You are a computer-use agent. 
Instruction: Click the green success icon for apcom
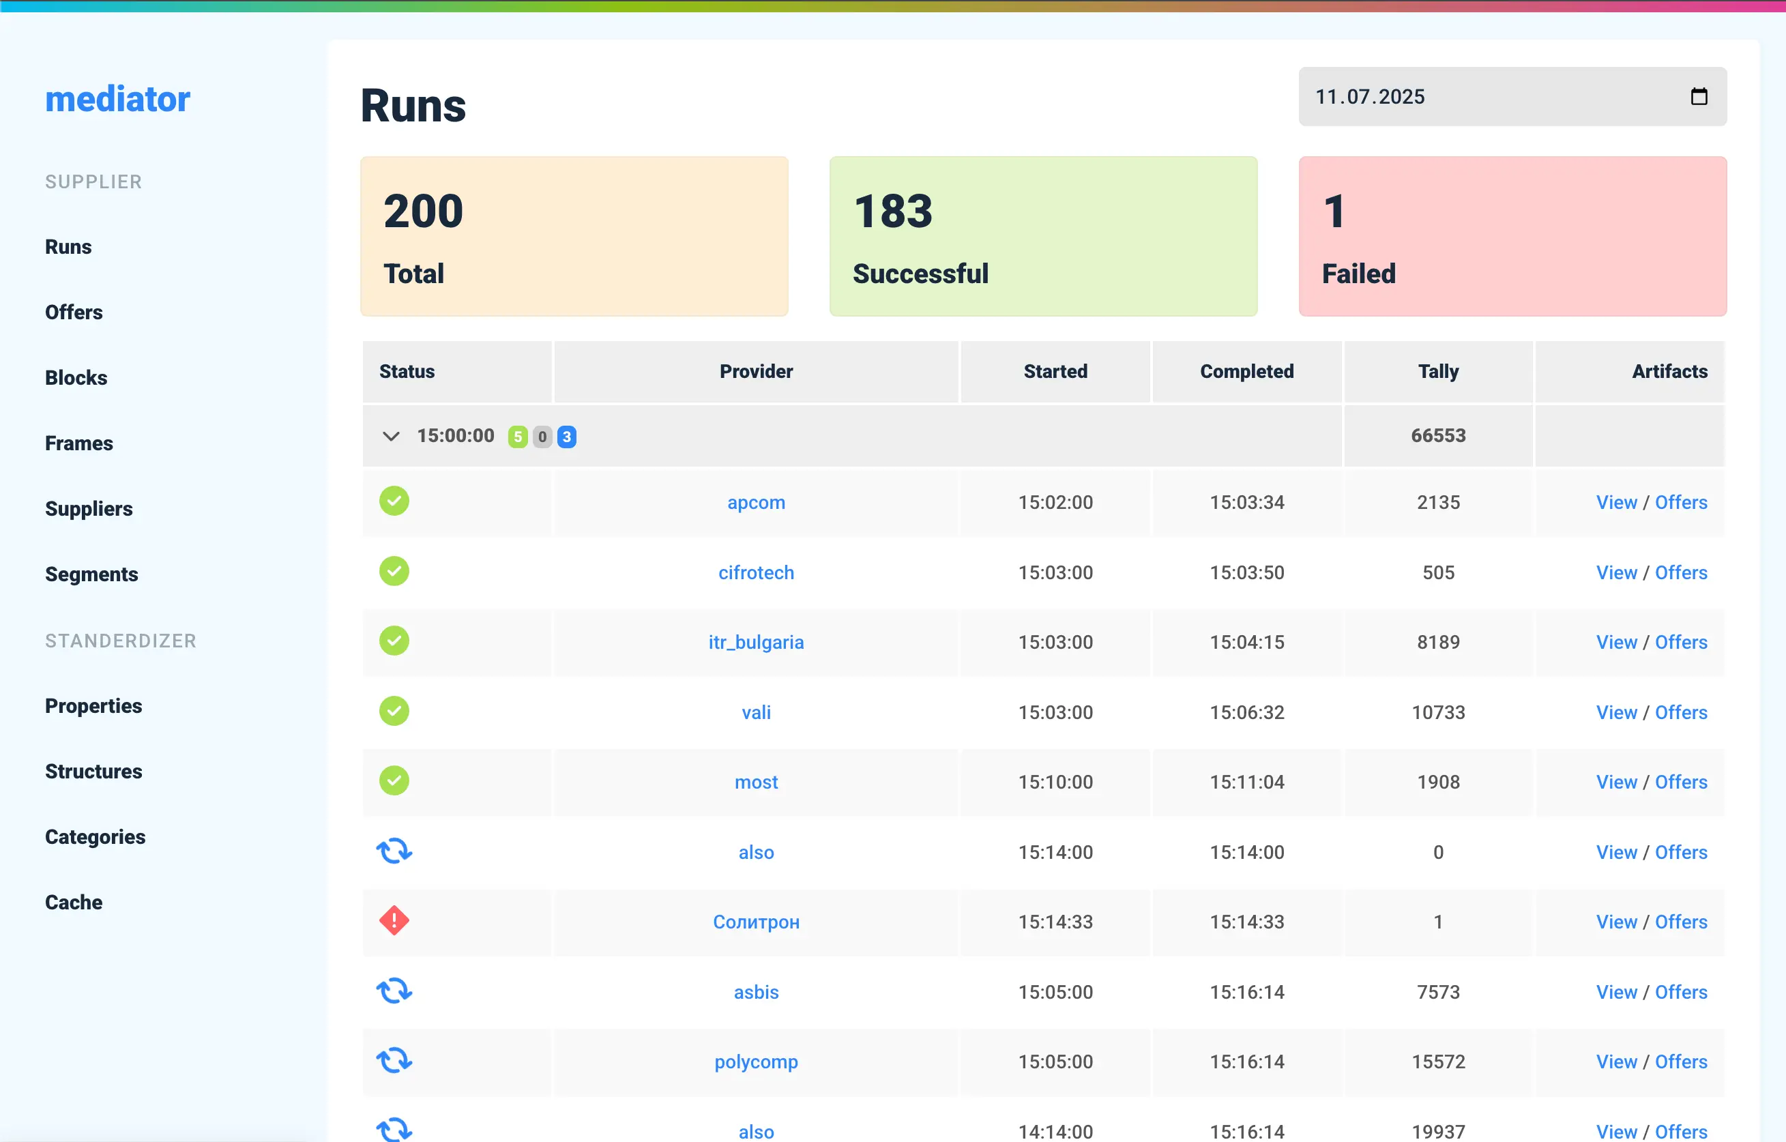click(x=394, y=501)
